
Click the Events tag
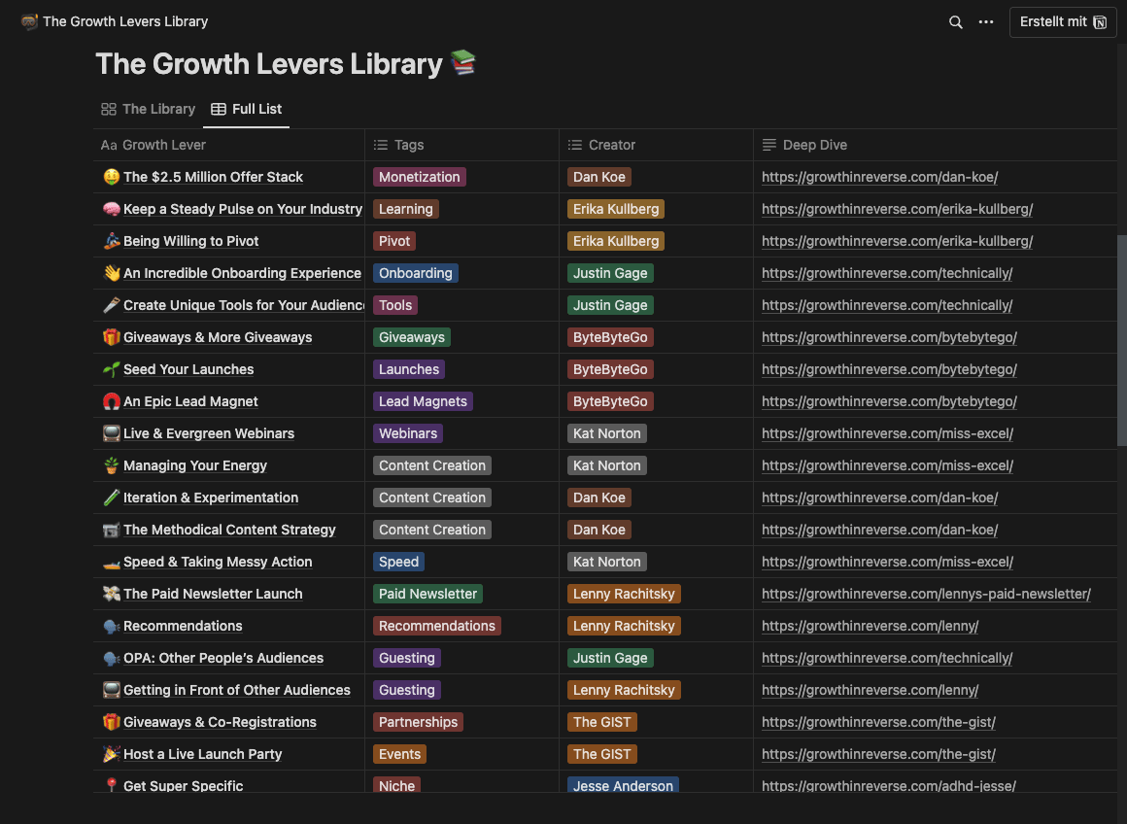coord(399,754)
